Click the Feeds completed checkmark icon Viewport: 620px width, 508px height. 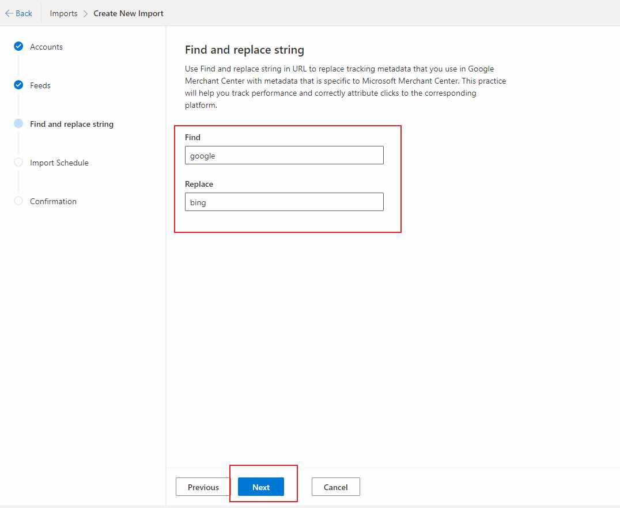pos(18,85)
